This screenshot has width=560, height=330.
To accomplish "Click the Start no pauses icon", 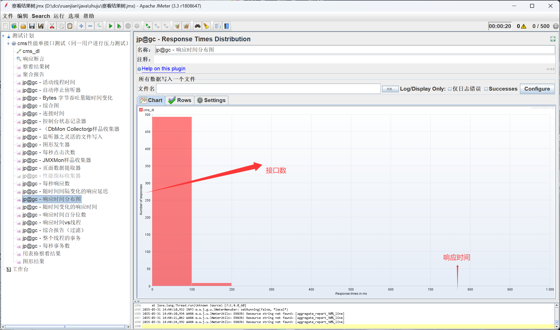I will pos(119,26).
